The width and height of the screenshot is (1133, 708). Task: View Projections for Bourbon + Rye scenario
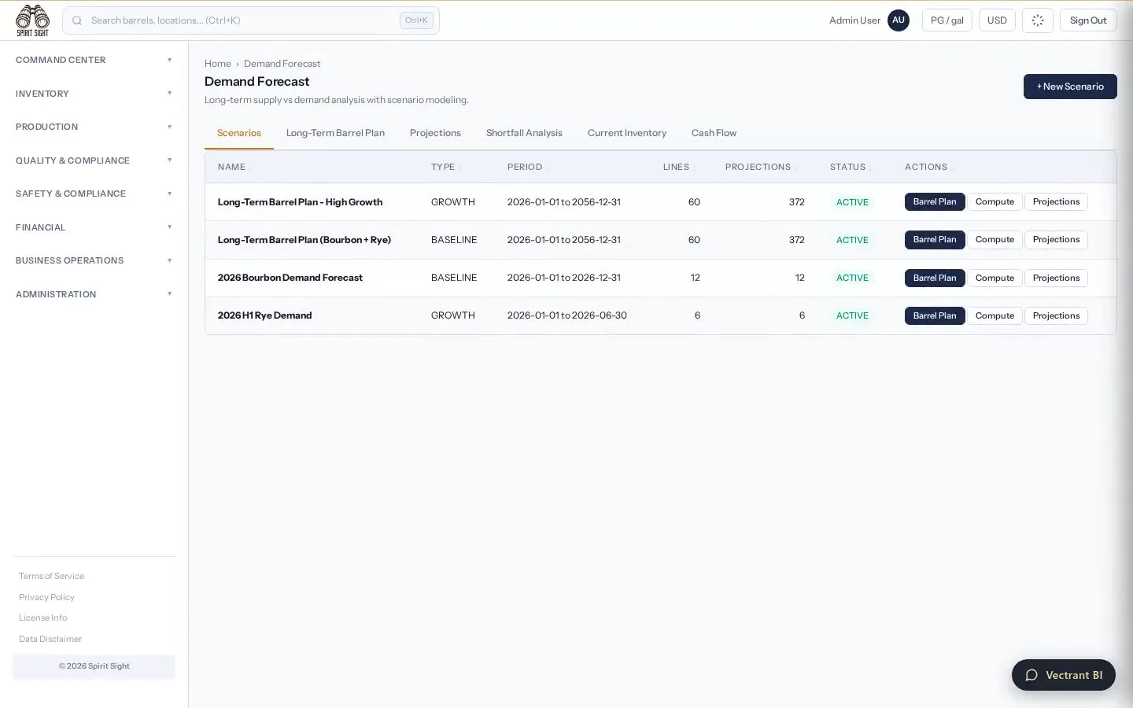1056,239
